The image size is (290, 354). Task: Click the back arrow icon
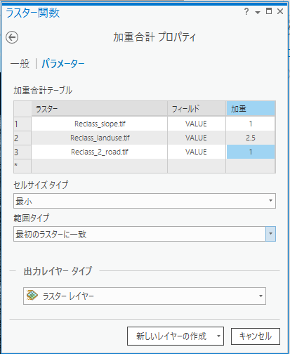point(12,37)
